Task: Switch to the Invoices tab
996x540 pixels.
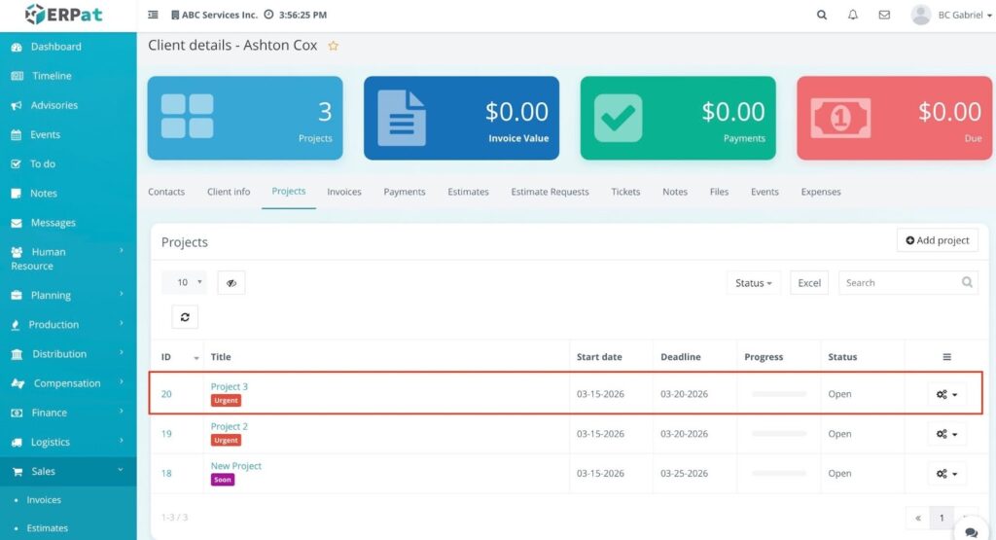Action: click(344, 192)
